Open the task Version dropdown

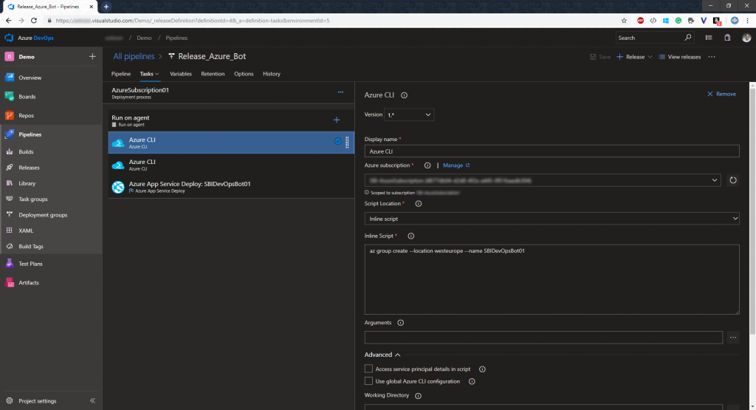[409, 115]
